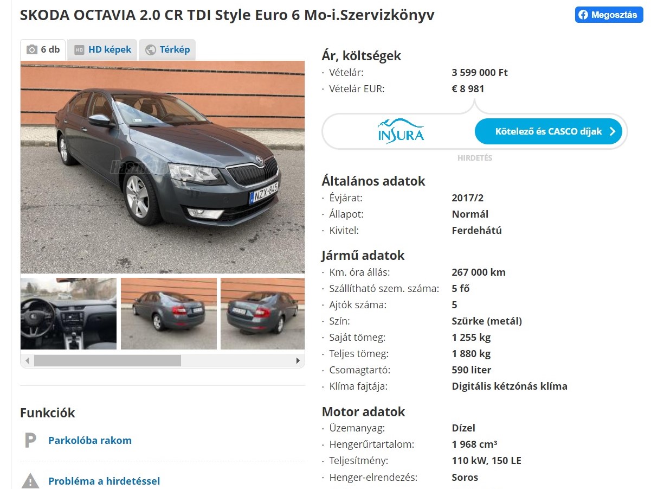Click the right arrow of the thumbnail scrollbar
651x489 pixels.
pyautogui.click(x=298, y=360)
